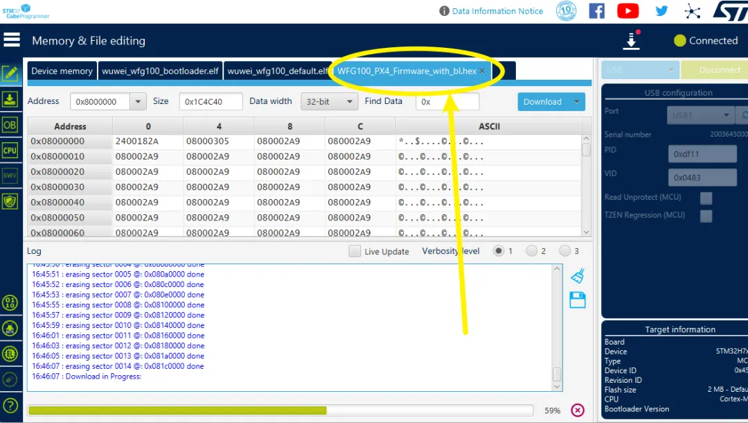Open the Port USB1 dropdown
The height and width of the screenshot is (423, 748).
tap(700, 115)
